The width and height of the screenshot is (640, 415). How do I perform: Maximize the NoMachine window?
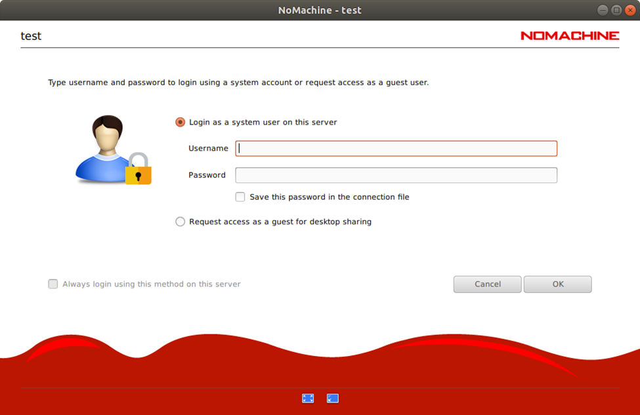(x=616, y=10)
